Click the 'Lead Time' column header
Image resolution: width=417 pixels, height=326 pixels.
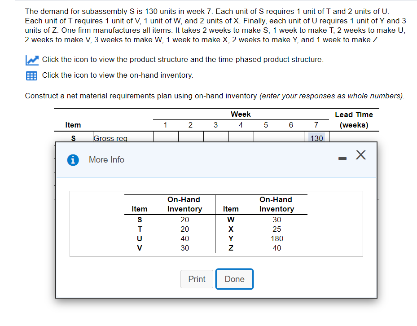tap(354, 120)
